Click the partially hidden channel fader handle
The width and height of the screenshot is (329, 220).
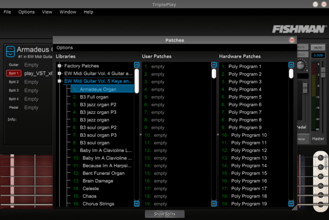click(305, 88)
